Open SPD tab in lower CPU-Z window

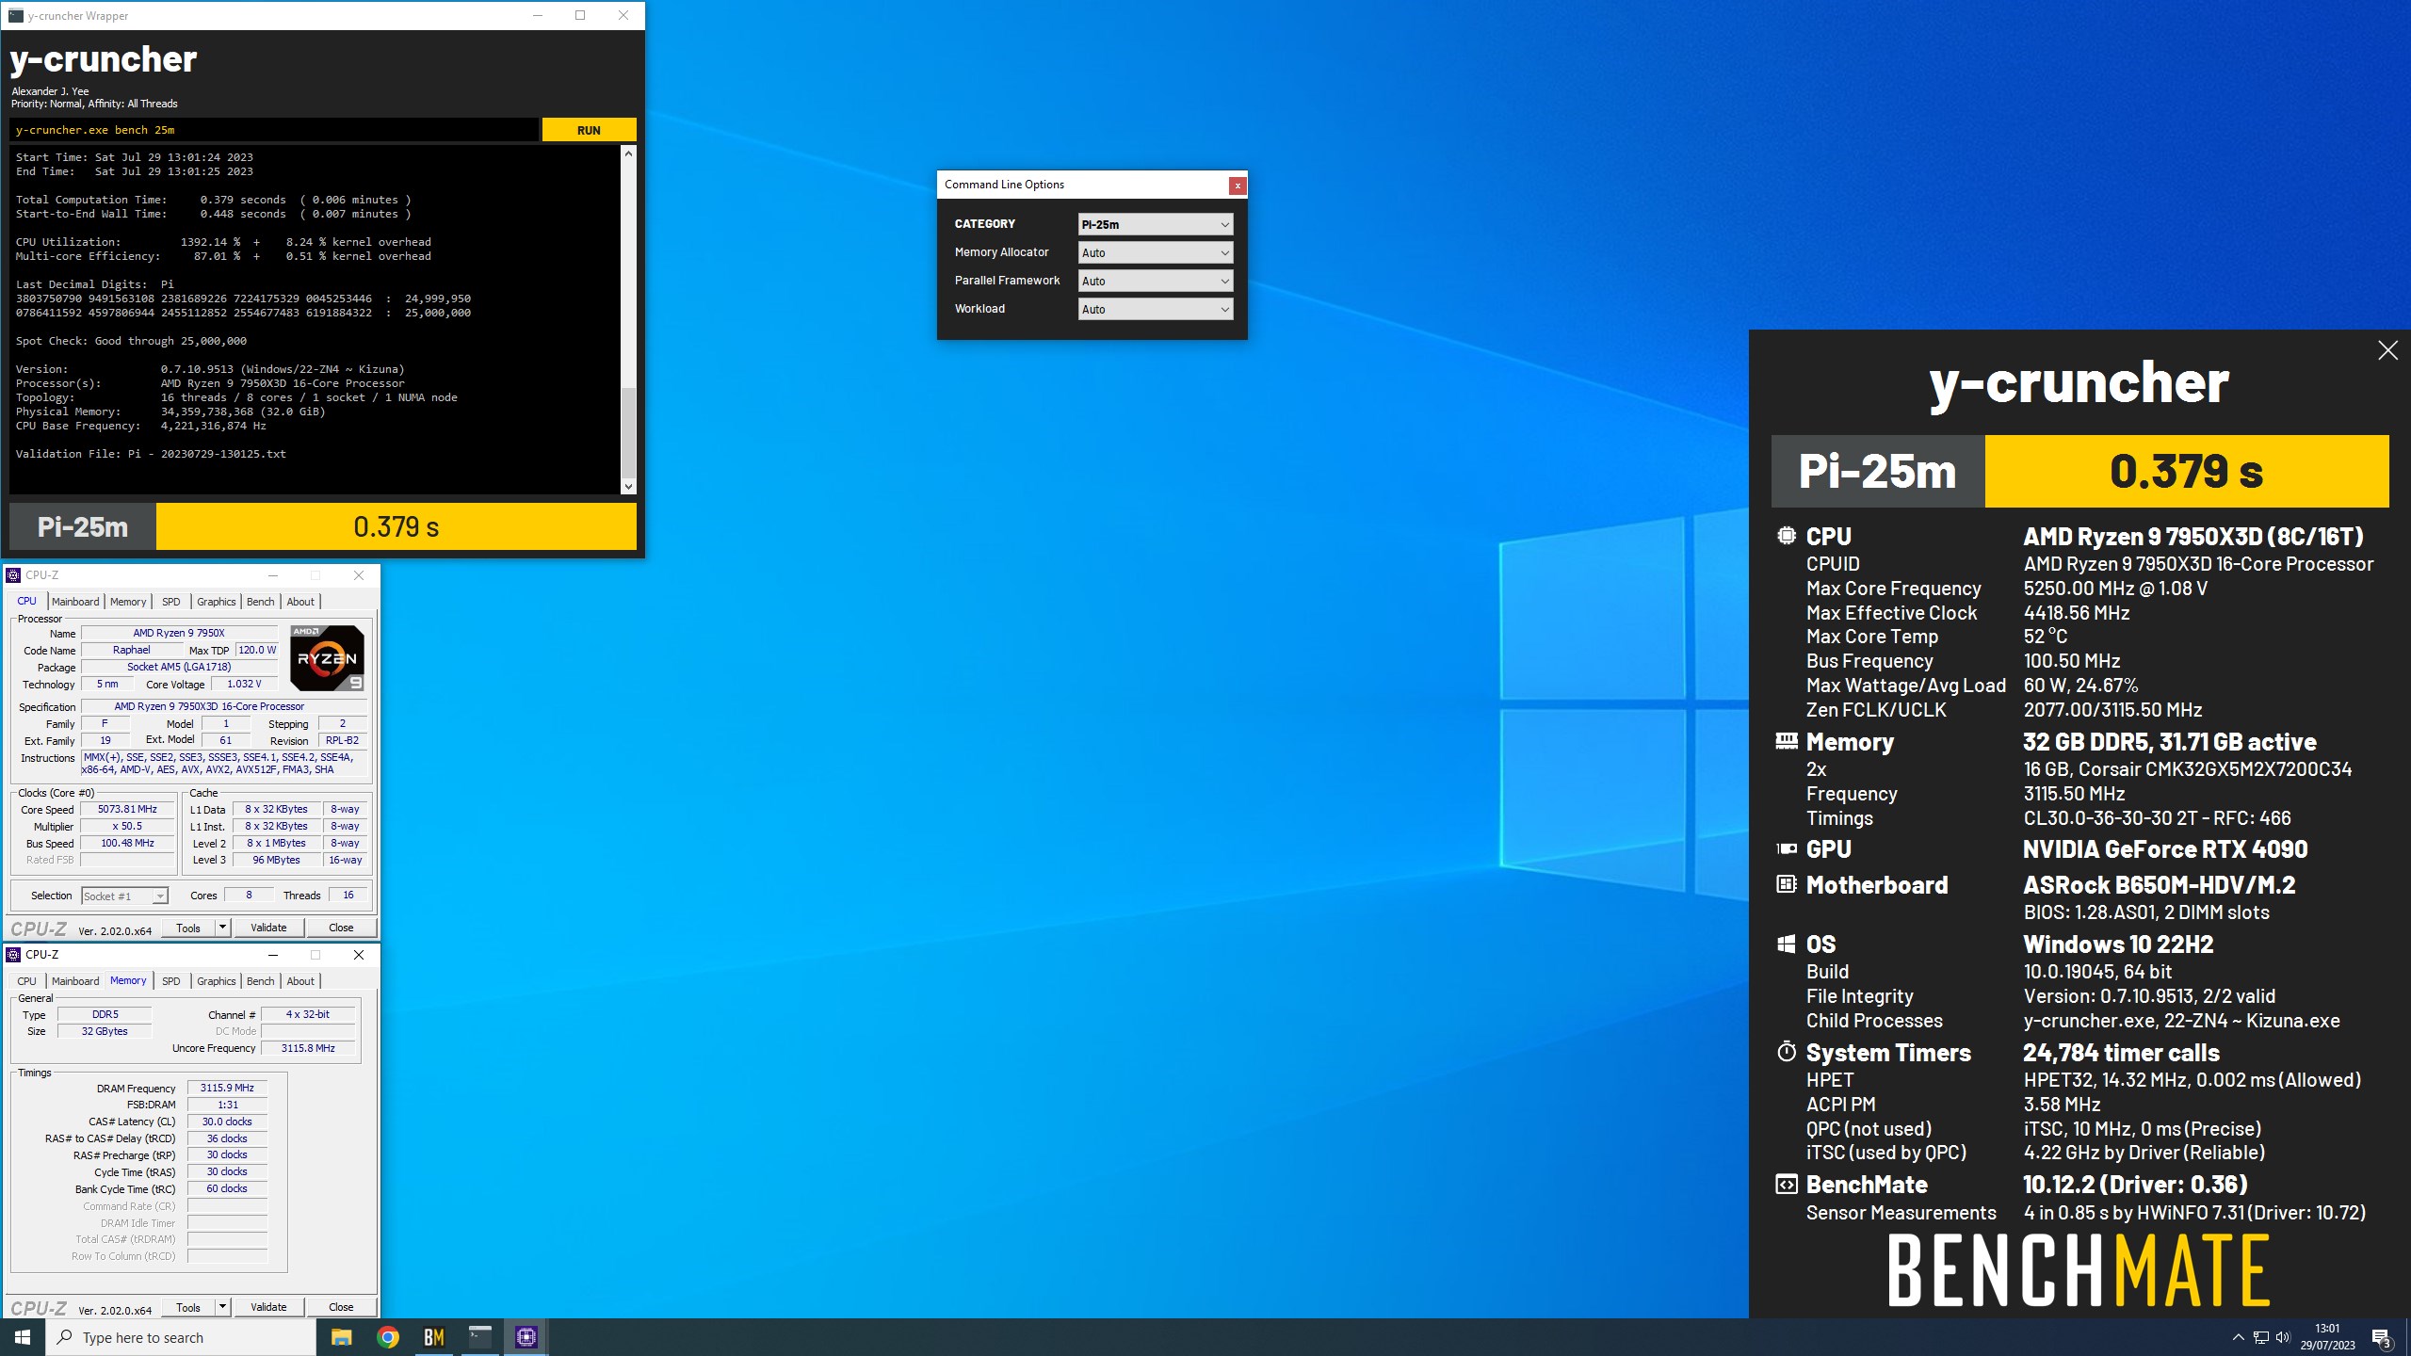pos(170,981)
